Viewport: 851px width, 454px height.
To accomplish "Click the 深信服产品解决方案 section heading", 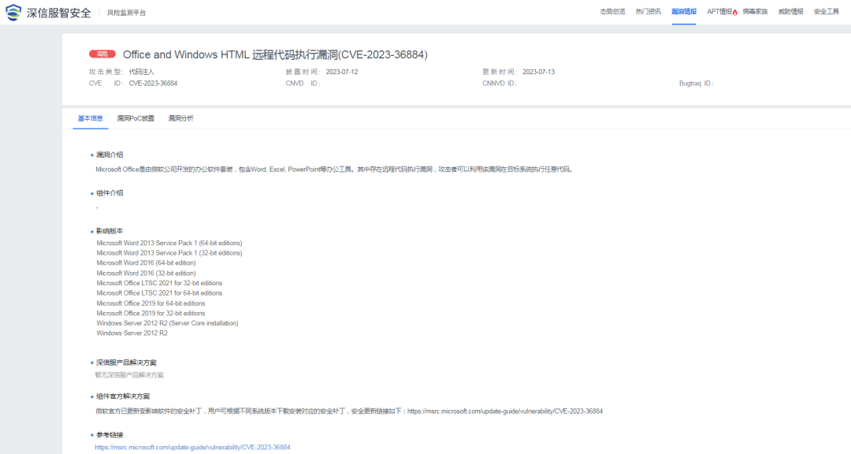I will tap(126, 363).
